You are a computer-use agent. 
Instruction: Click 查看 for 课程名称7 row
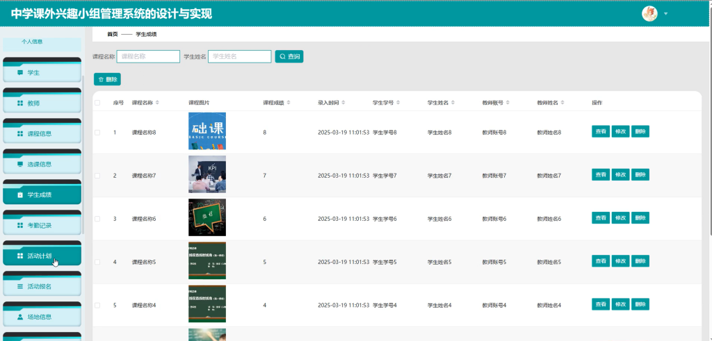click(x=601, y=174)
